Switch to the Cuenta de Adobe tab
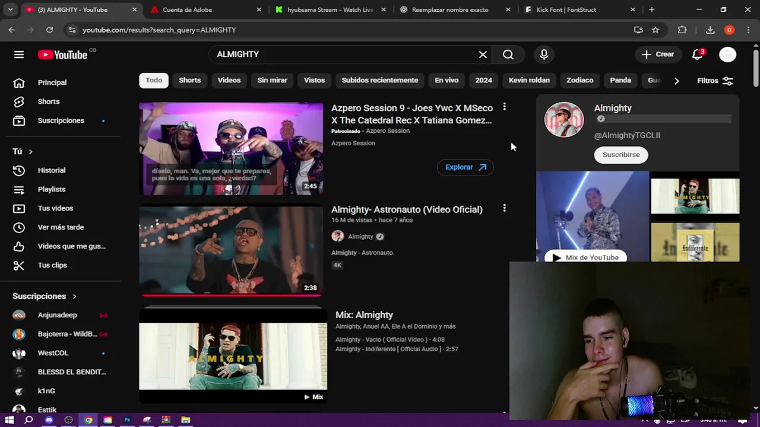The height and width of the screenshot is (427, 760). pyautogui.click(x=205, y=9)
